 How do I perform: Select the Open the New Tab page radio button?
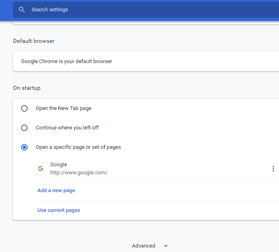24,108
